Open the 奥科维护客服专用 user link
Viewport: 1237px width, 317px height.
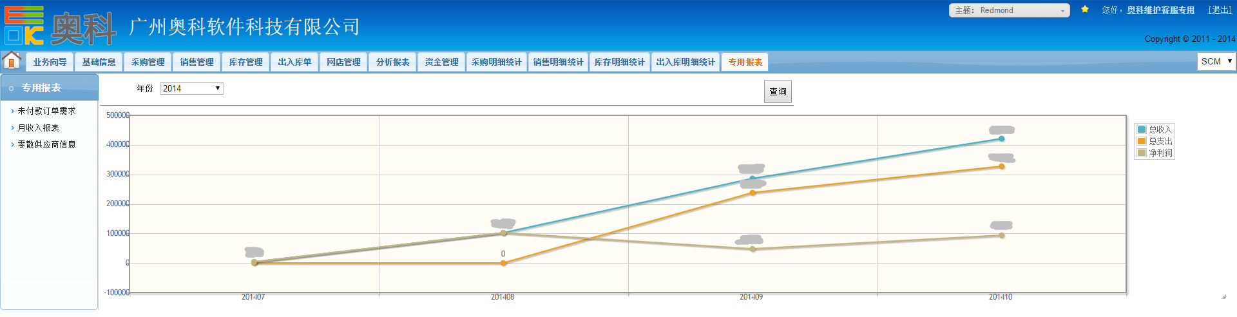click(1160, 10)
